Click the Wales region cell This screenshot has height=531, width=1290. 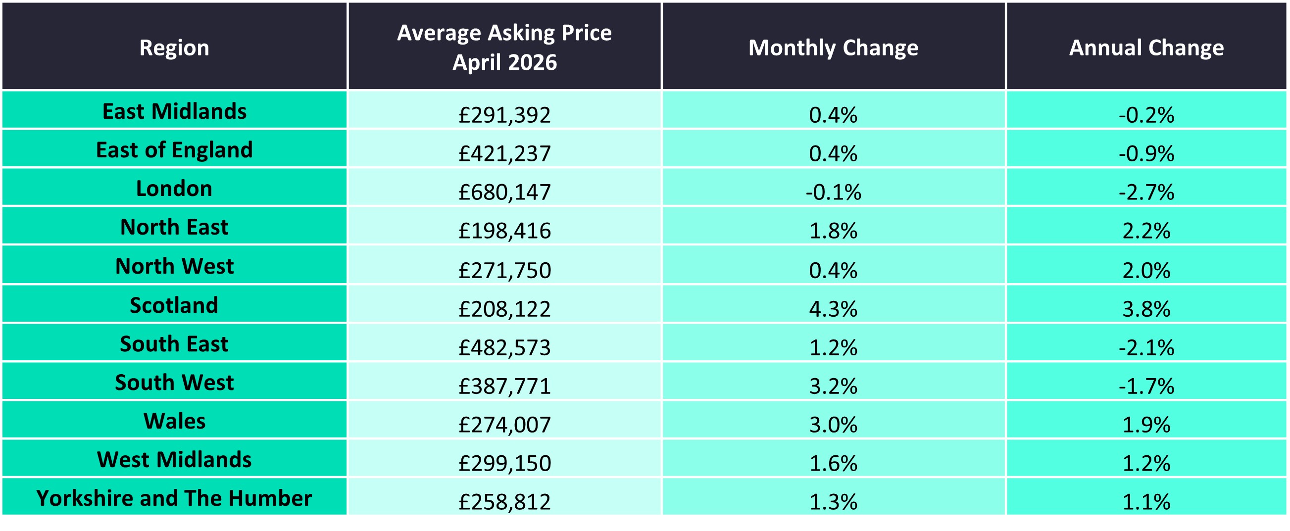point(174,421)
